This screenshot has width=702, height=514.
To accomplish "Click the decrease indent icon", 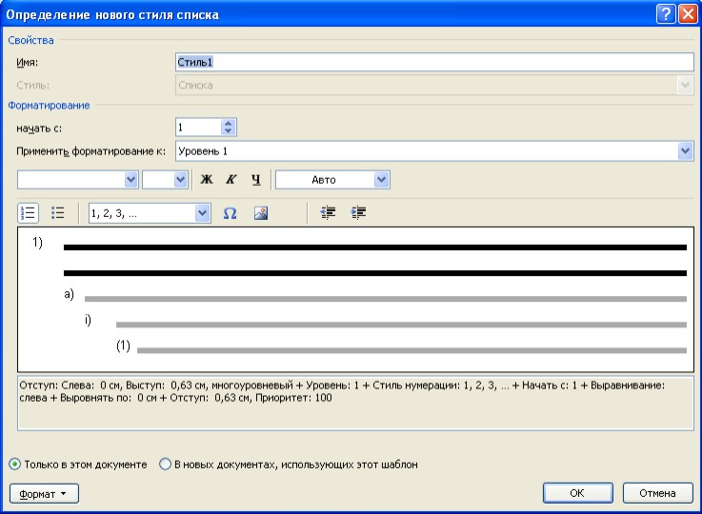I will [329, 213].
